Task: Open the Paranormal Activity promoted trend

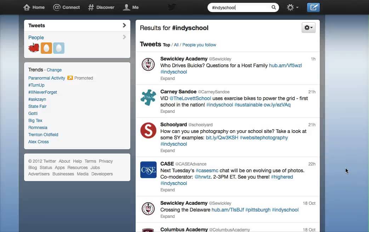Action: (x=47, y=78)
